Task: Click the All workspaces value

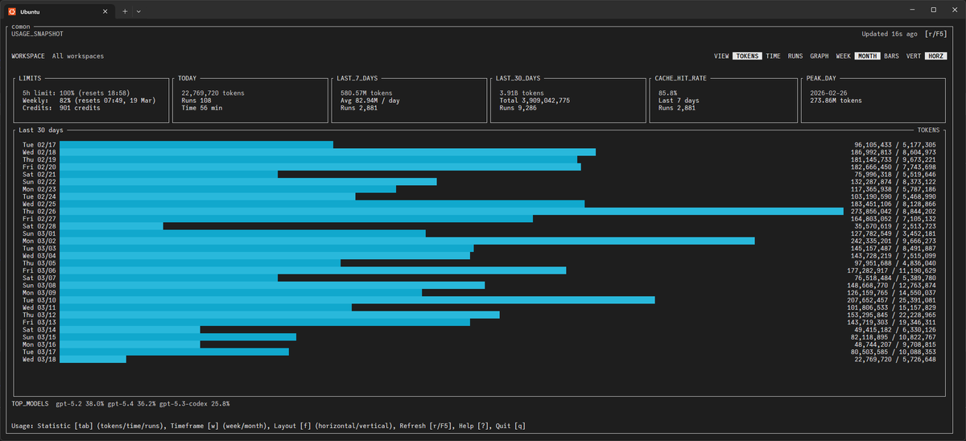Action: [x=78, y=56]
